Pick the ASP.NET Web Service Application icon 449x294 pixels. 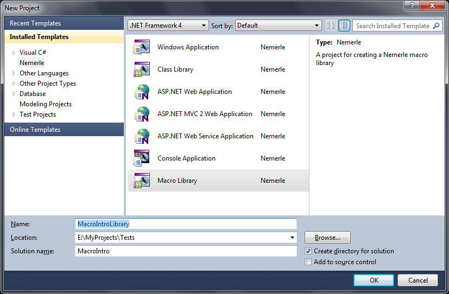(x=141, y=136)
